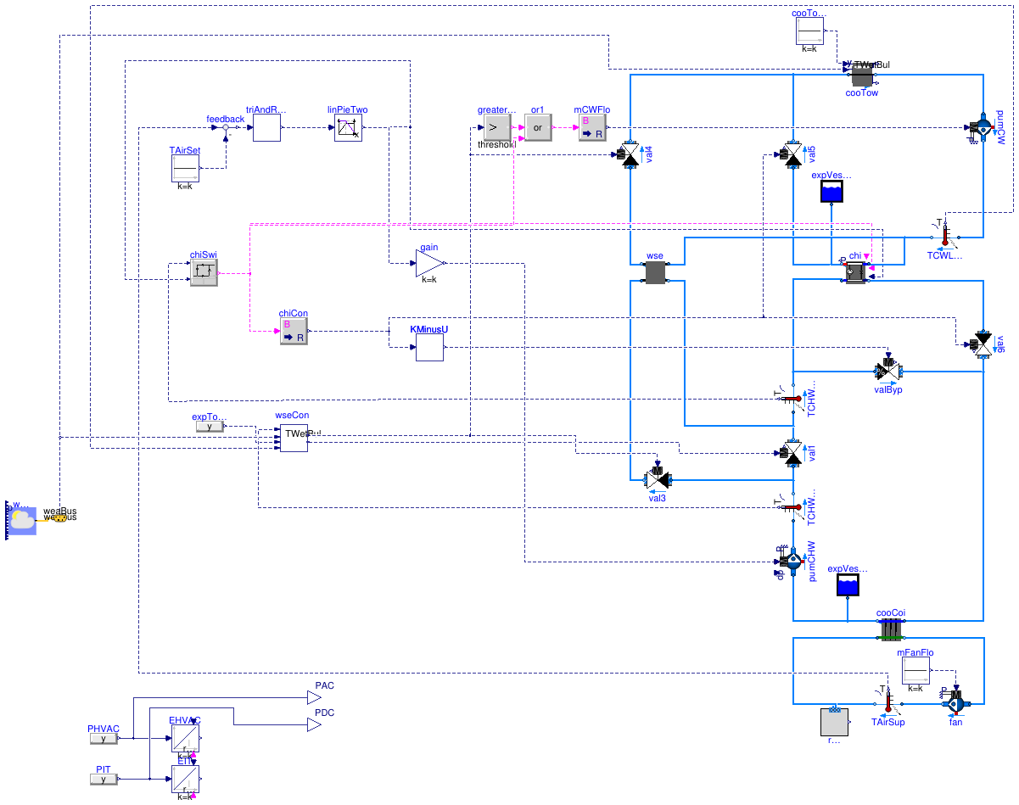This screenshot has height=805, width=1019.
Task: Click the gain triangle block
Action: coord(429,263)
